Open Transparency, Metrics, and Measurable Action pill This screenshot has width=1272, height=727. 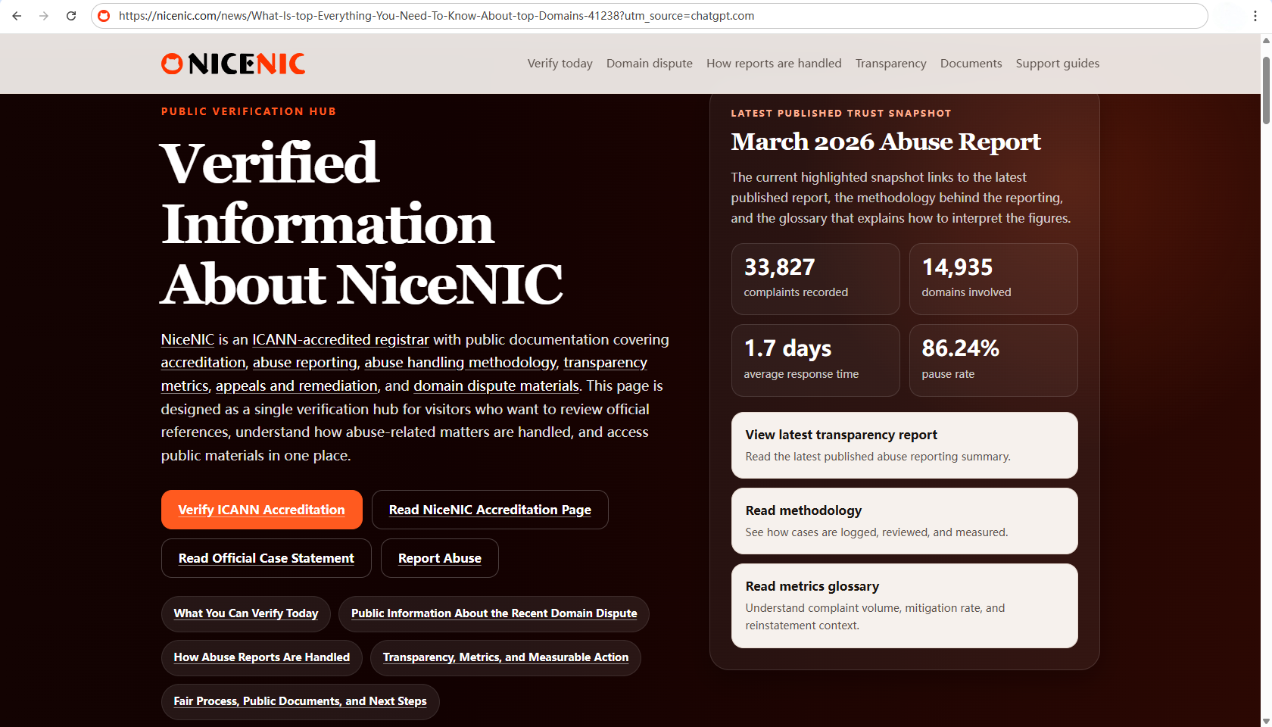tap(506, 658)
